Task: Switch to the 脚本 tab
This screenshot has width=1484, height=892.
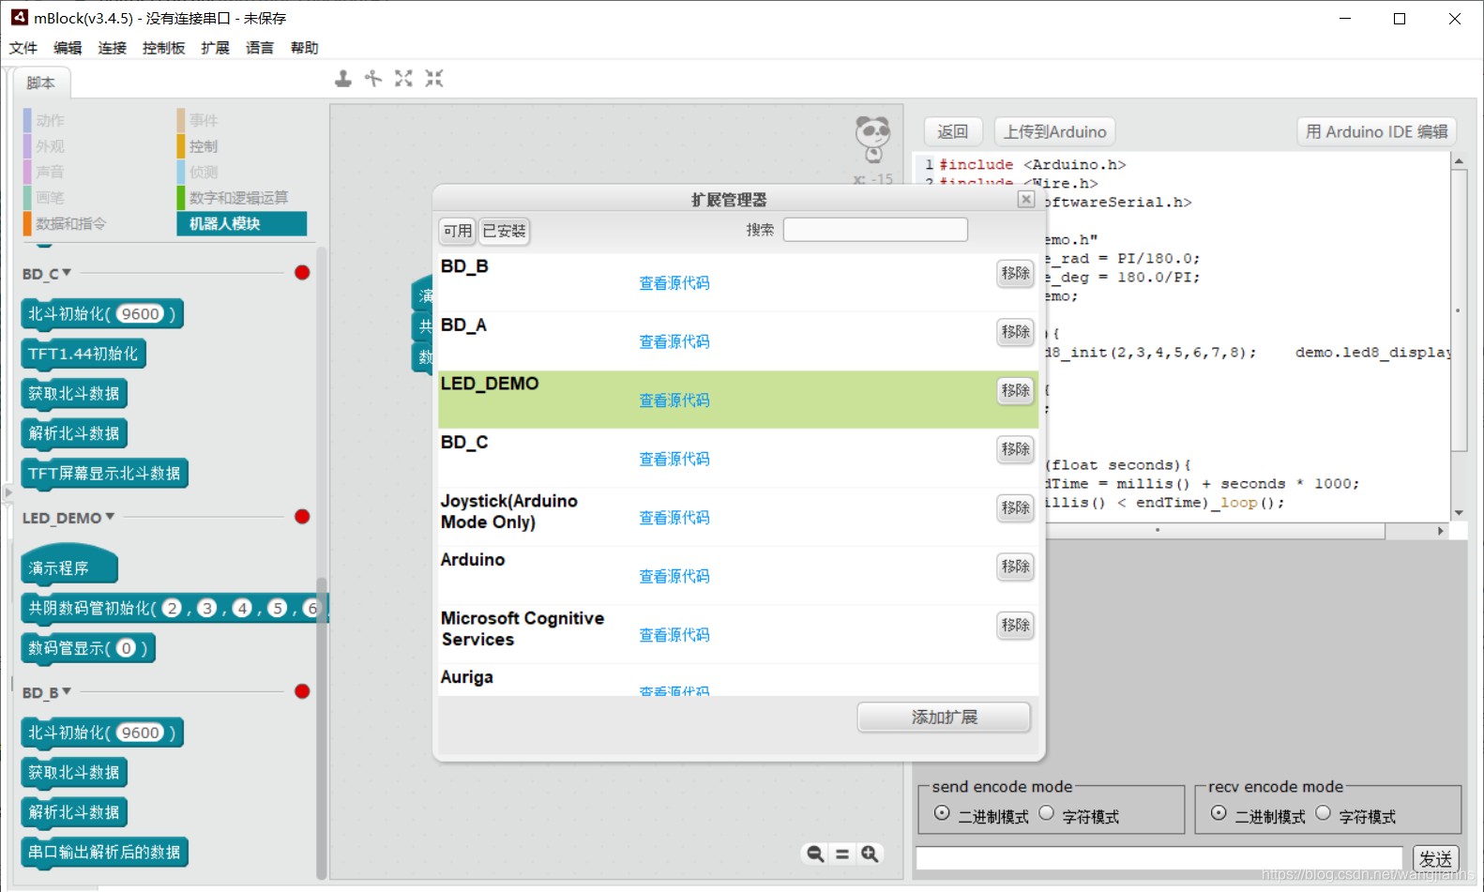Action: coord(41,83)
